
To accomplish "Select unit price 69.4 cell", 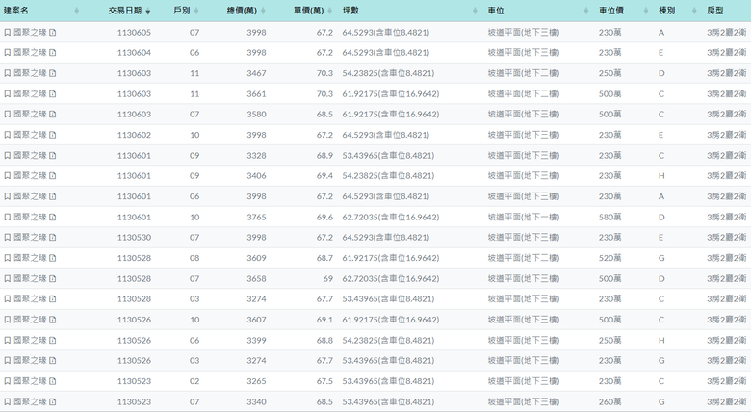I will tap(324, 176).
